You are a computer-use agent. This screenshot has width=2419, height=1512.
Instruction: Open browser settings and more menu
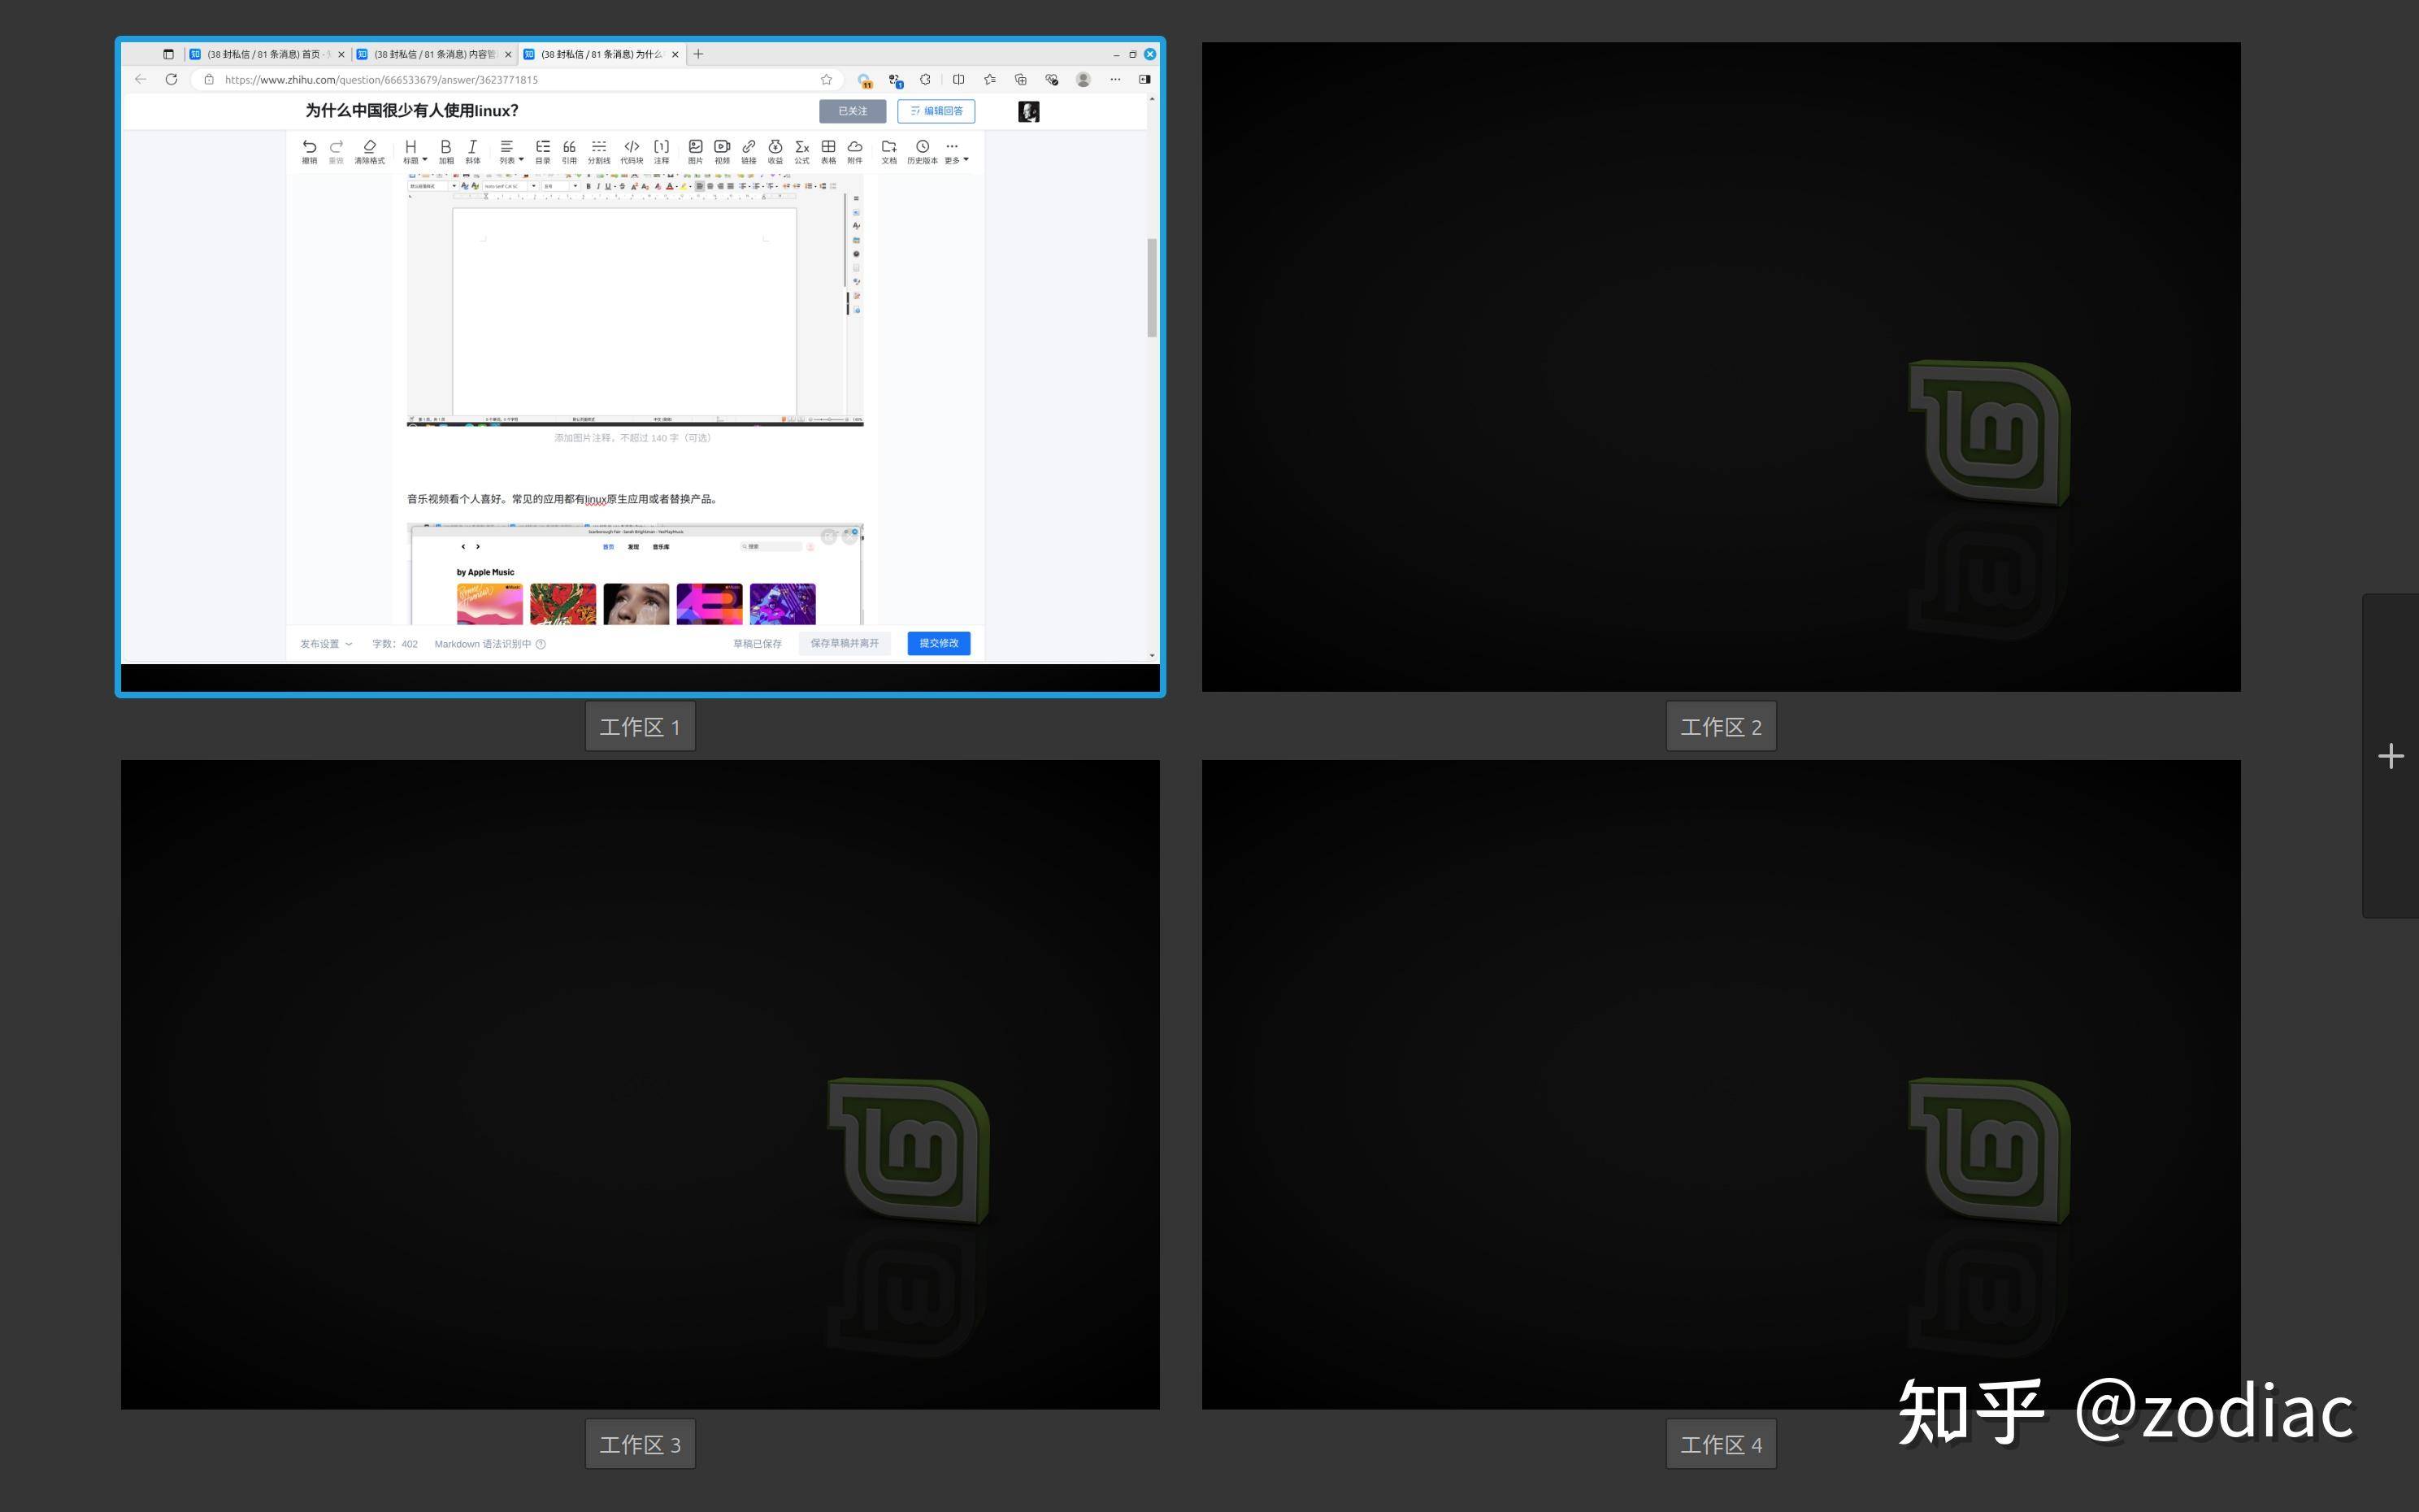coord(1115,79)
